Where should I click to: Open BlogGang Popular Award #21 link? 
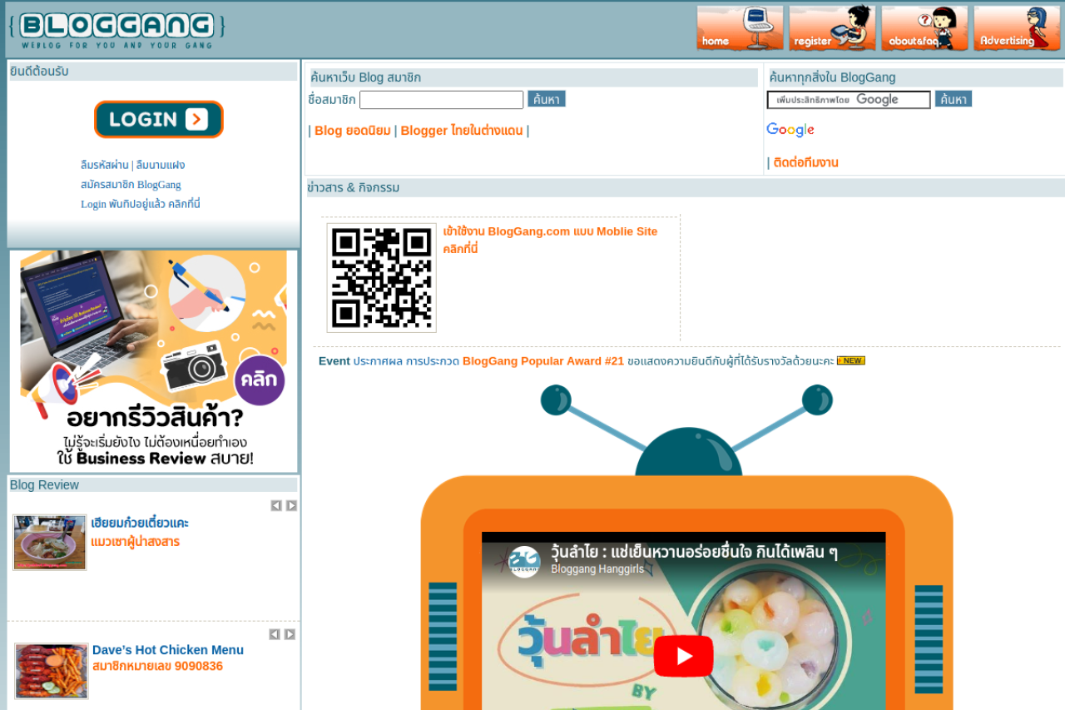(543, 360)
